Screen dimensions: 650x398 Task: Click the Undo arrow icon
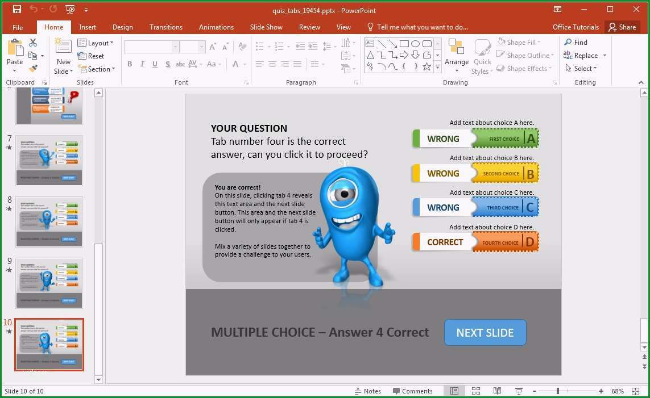pos(33,9)
